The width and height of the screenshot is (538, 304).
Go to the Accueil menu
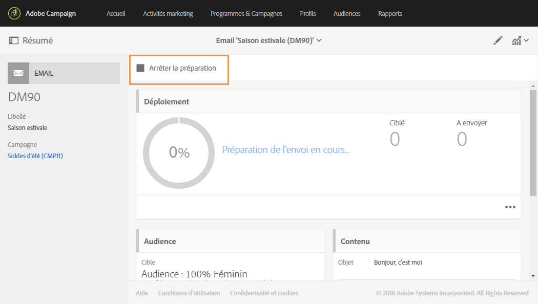[x=116, y=13]
